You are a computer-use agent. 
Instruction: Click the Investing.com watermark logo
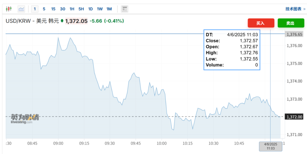25,119
